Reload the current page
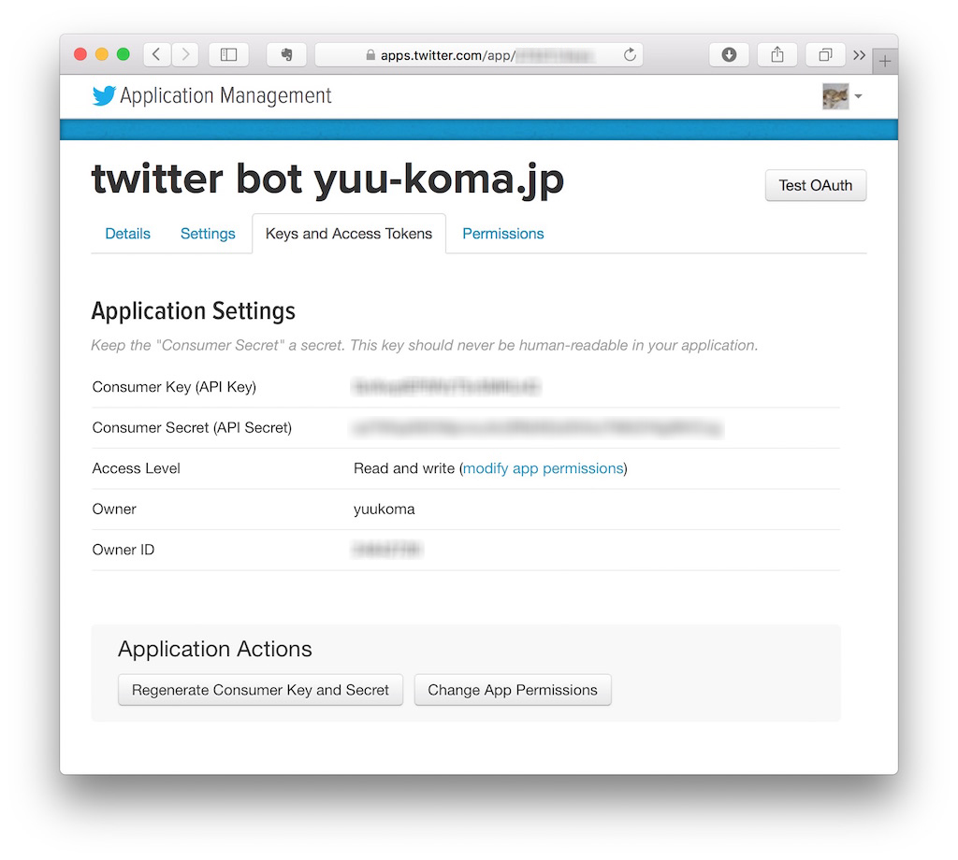The width and height of the screenshot is (958, 860). [x=631, y=54]
